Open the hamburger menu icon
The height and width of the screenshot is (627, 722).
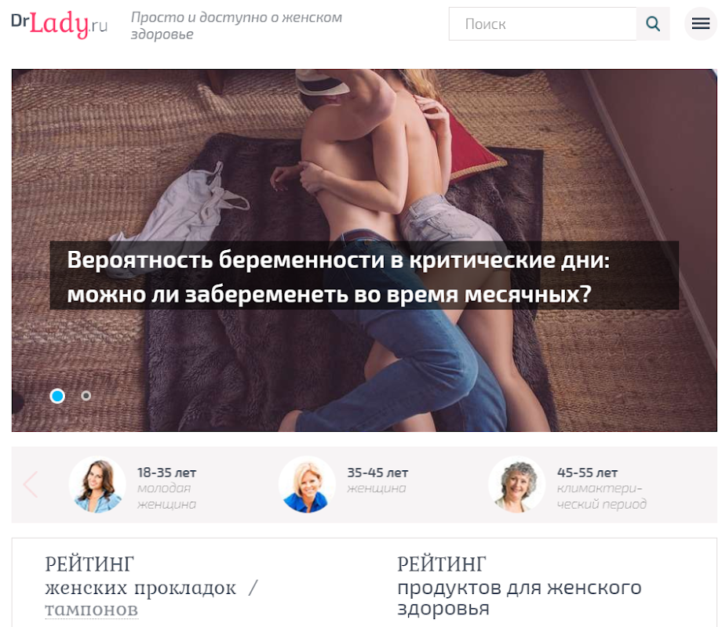click(x=700, y=24)
